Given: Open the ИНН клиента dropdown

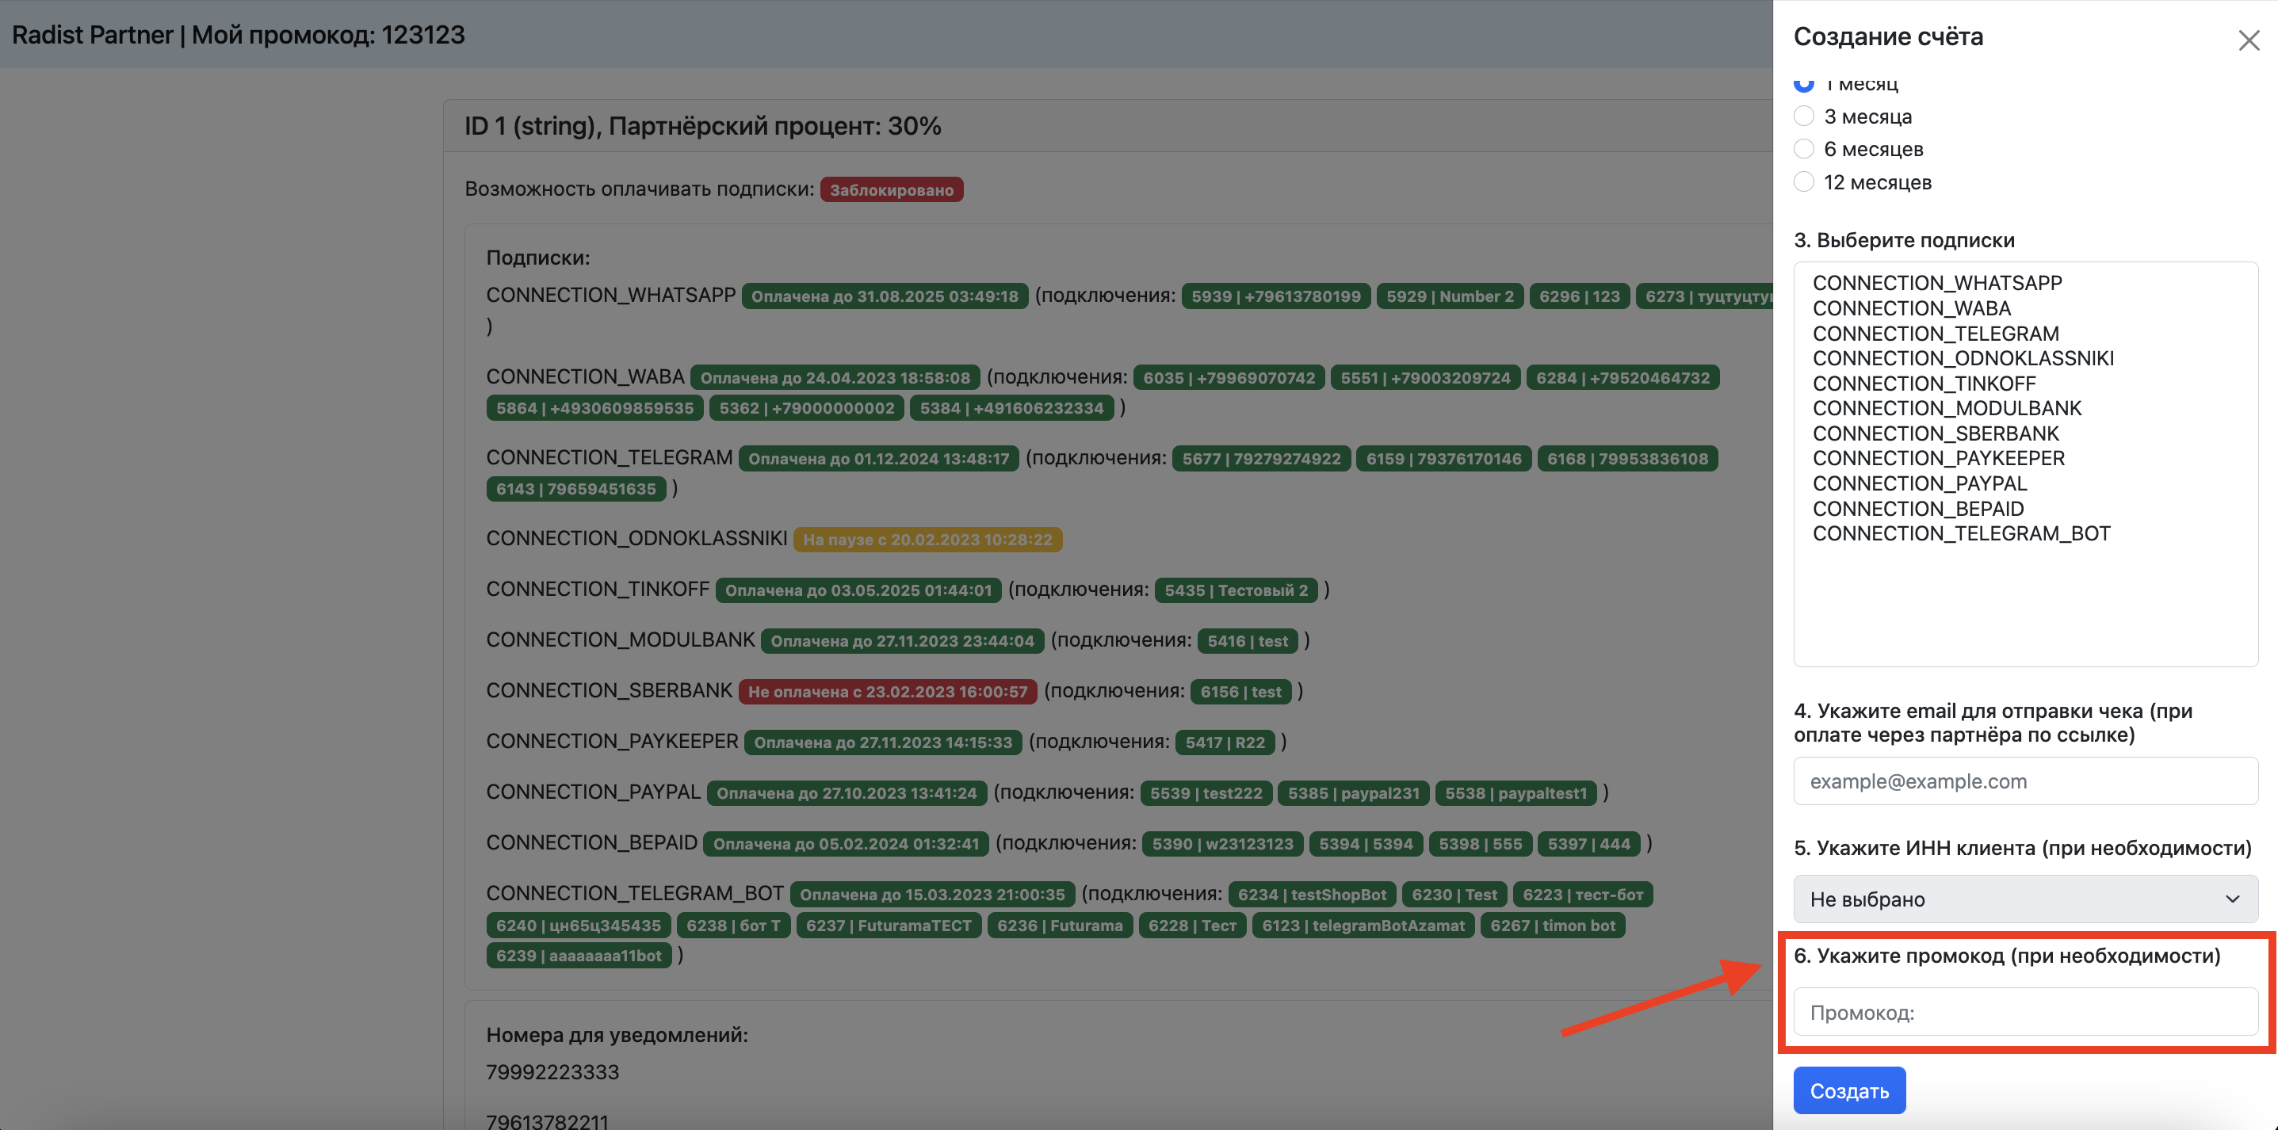Looking at the screenshot, I should click(x=2025, y=899).
